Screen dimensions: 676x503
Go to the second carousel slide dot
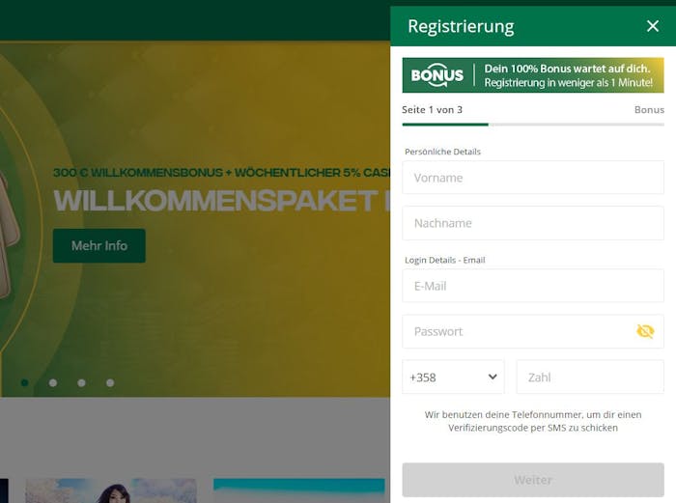pyautogui.click(x=53, y=382)
